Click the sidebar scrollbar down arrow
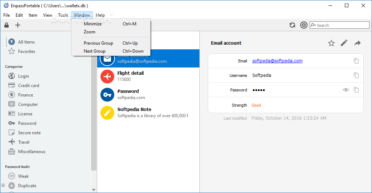 coord(94,190)
